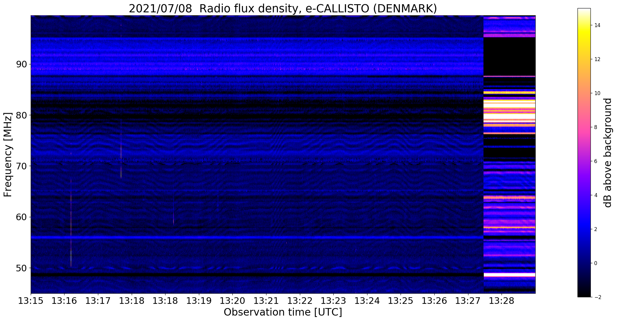
Task: Click the large black block near 90 MHz
Action: click(509, 56)
